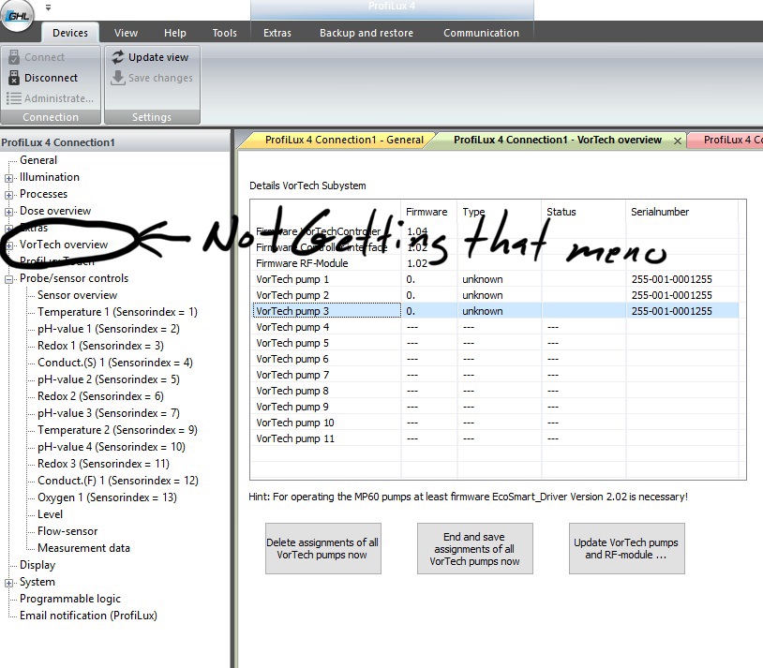763x668 pixels.
Task: Open the GHL application menu button
Action: (18, 16)
